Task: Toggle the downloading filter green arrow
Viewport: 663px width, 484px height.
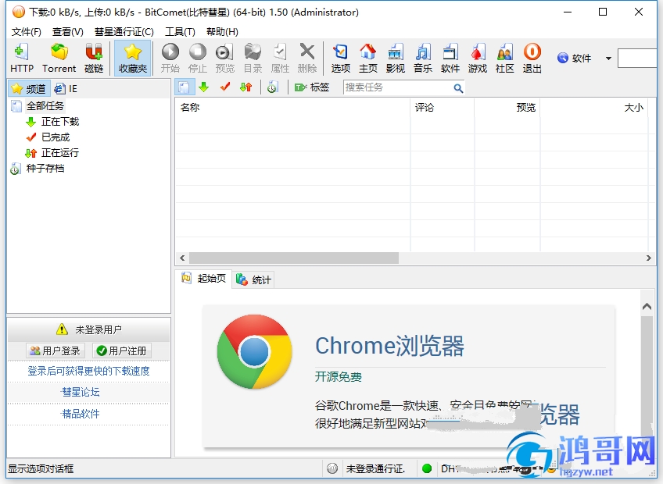Action: tap(204, 87)
